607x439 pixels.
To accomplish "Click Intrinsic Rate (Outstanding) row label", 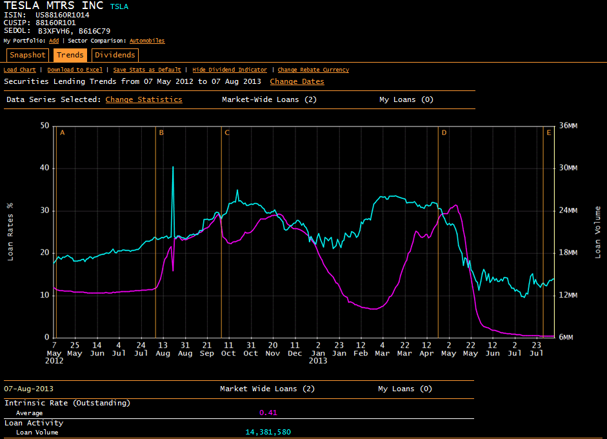I will (x=67, y=403).
